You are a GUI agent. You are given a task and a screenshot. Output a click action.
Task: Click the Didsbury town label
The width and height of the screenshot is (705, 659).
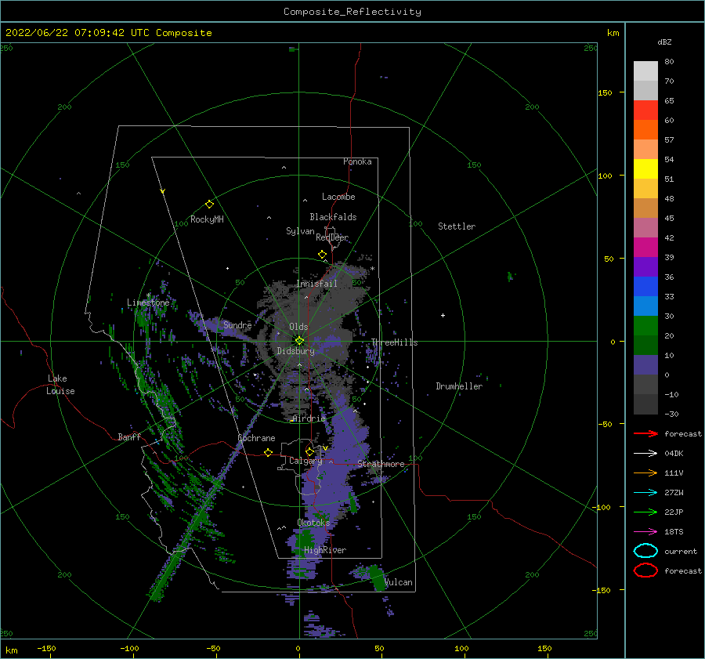coord(295,351)
